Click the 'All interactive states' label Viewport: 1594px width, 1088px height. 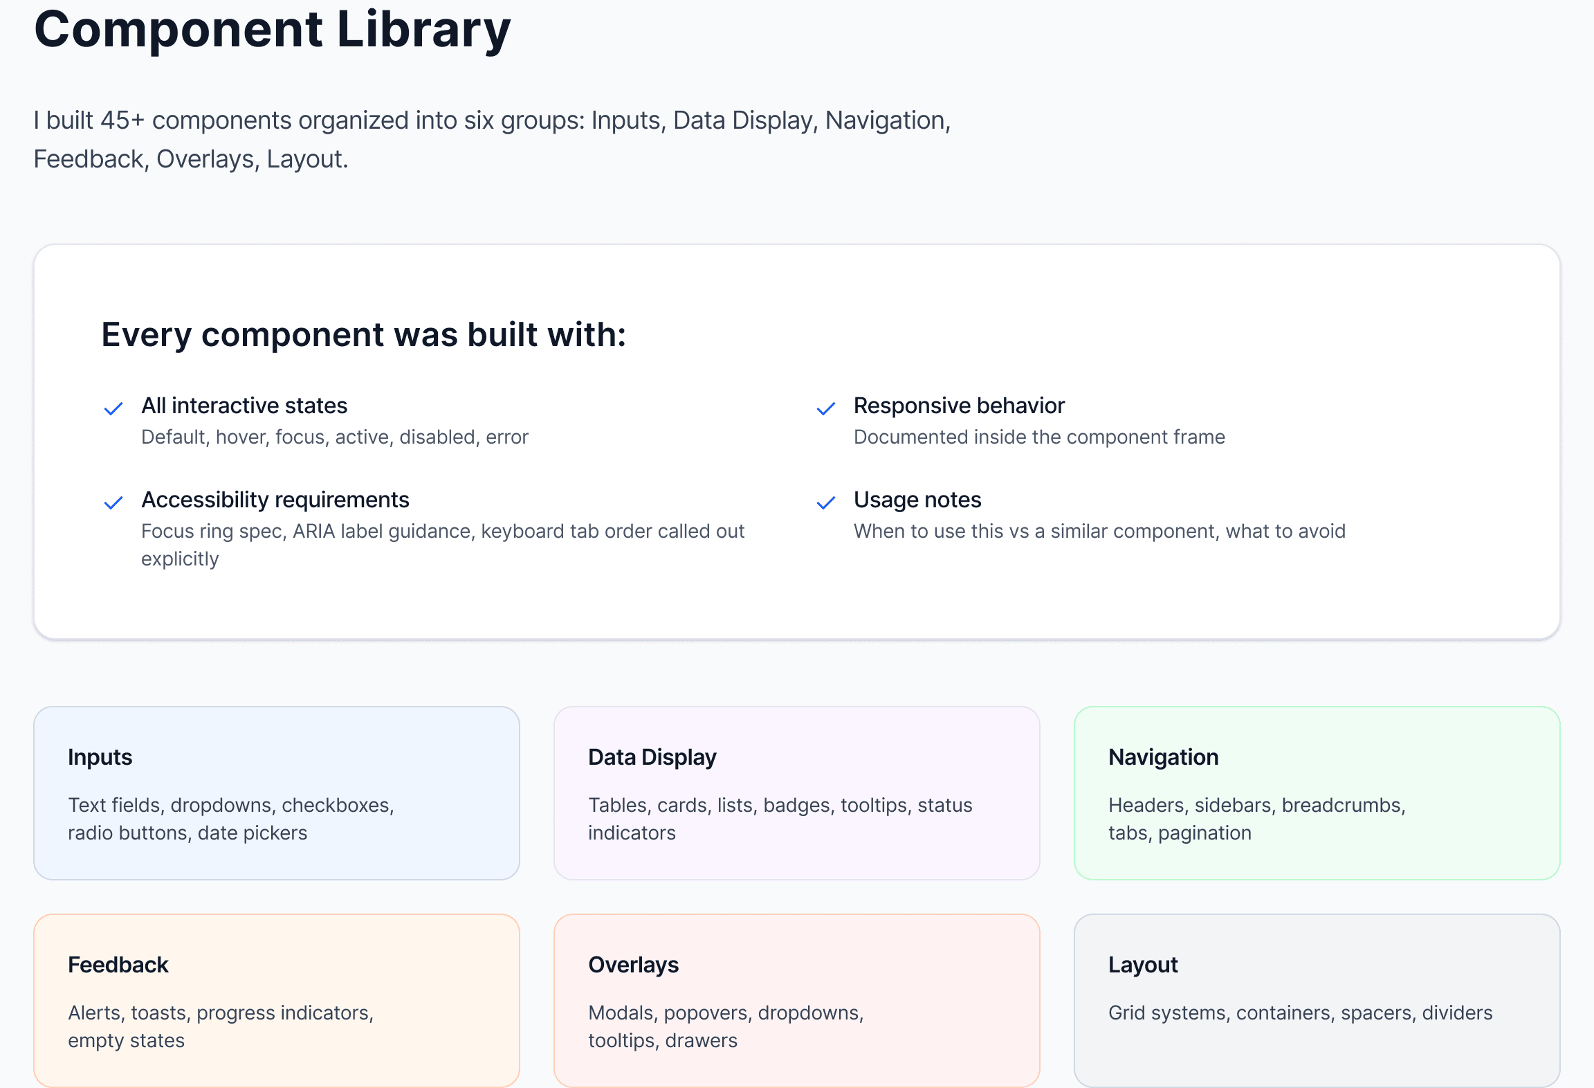click(x=244, y=406)
